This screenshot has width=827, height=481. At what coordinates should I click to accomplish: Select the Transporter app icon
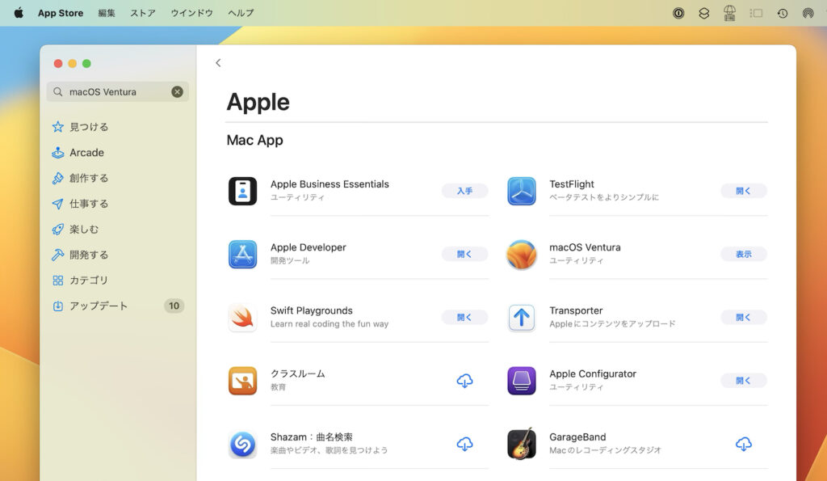521,317
